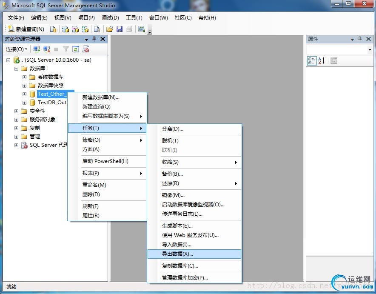The height and width of the screenshot is (294, 376).
Task: Collapse the SQL Server 10.0.1600 server node
Action: coord(8,60)
